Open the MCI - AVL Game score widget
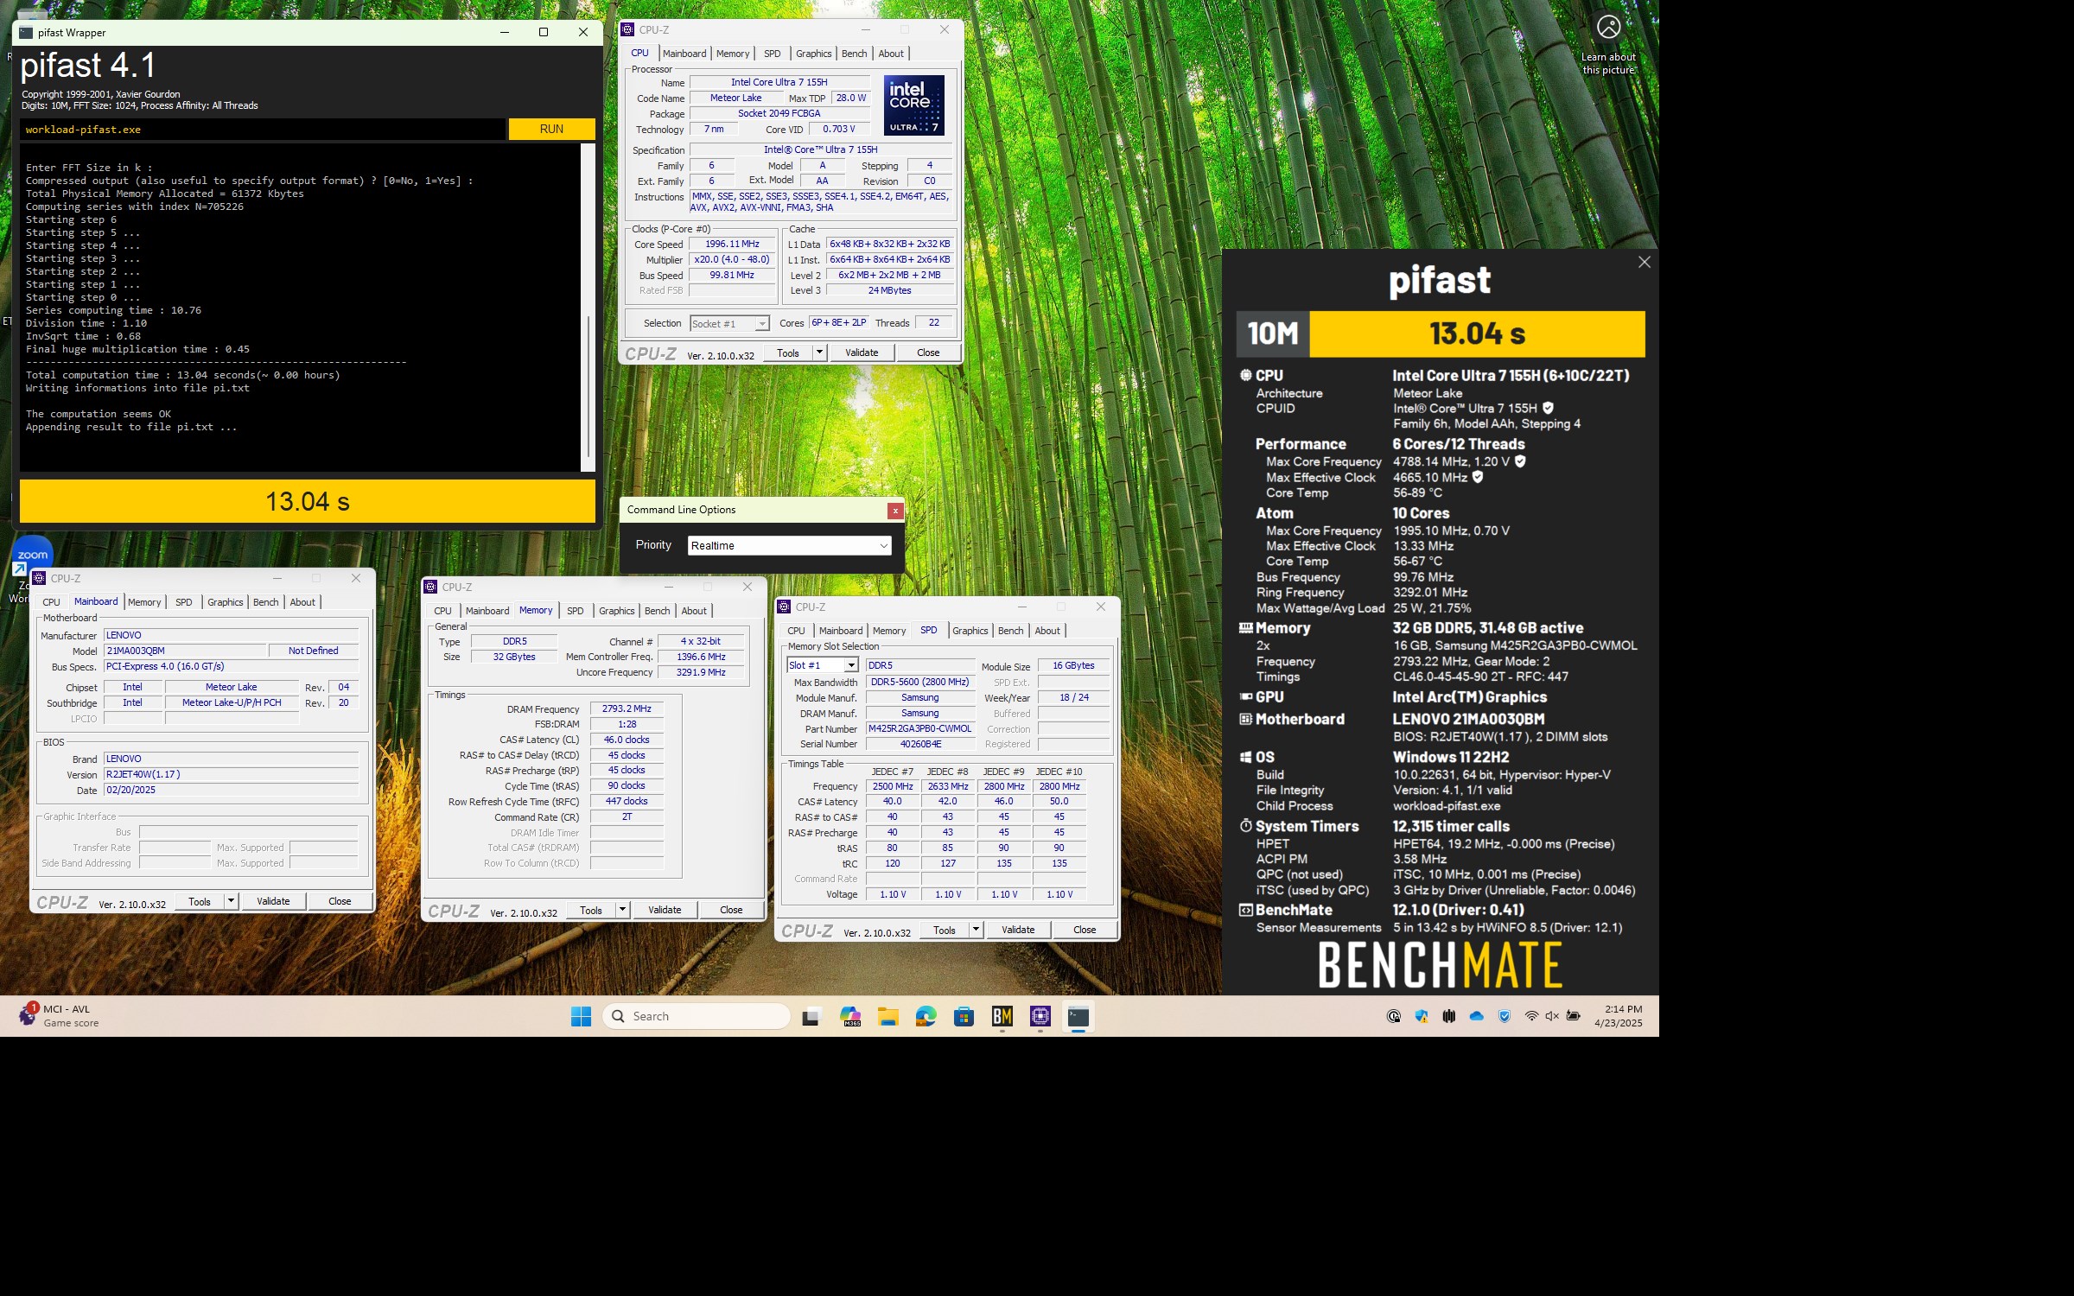Image resolution: width=2074 pixels, height=1296 pixels. [59, 1016]
